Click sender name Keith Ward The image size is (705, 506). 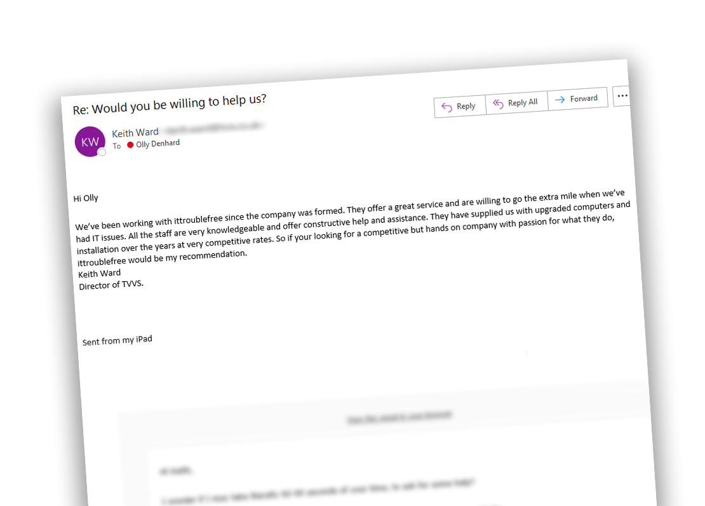pyautogui.click(x=135, y=133)
